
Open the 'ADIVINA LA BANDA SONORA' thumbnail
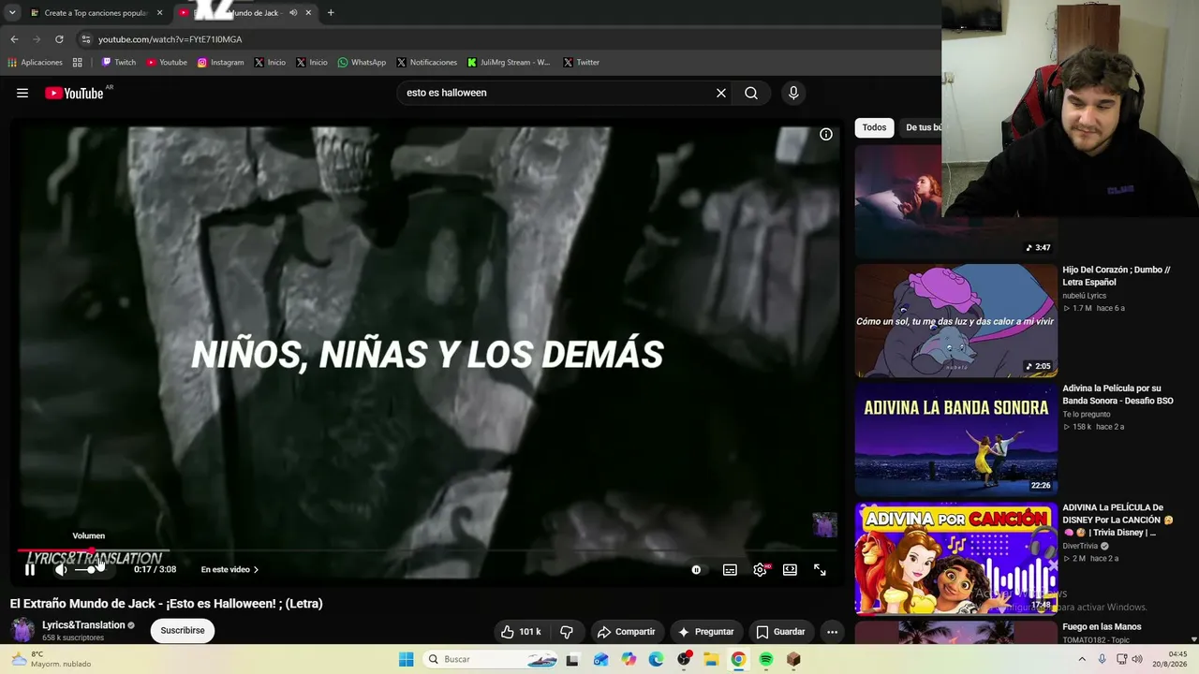(x=955, y=439)
